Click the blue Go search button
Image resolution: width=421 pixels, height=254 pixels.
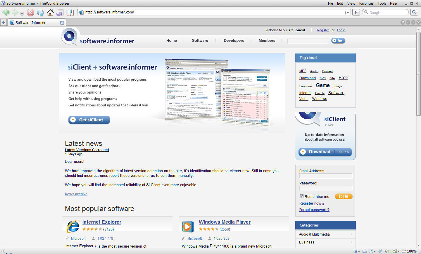[x=338, y=41]
